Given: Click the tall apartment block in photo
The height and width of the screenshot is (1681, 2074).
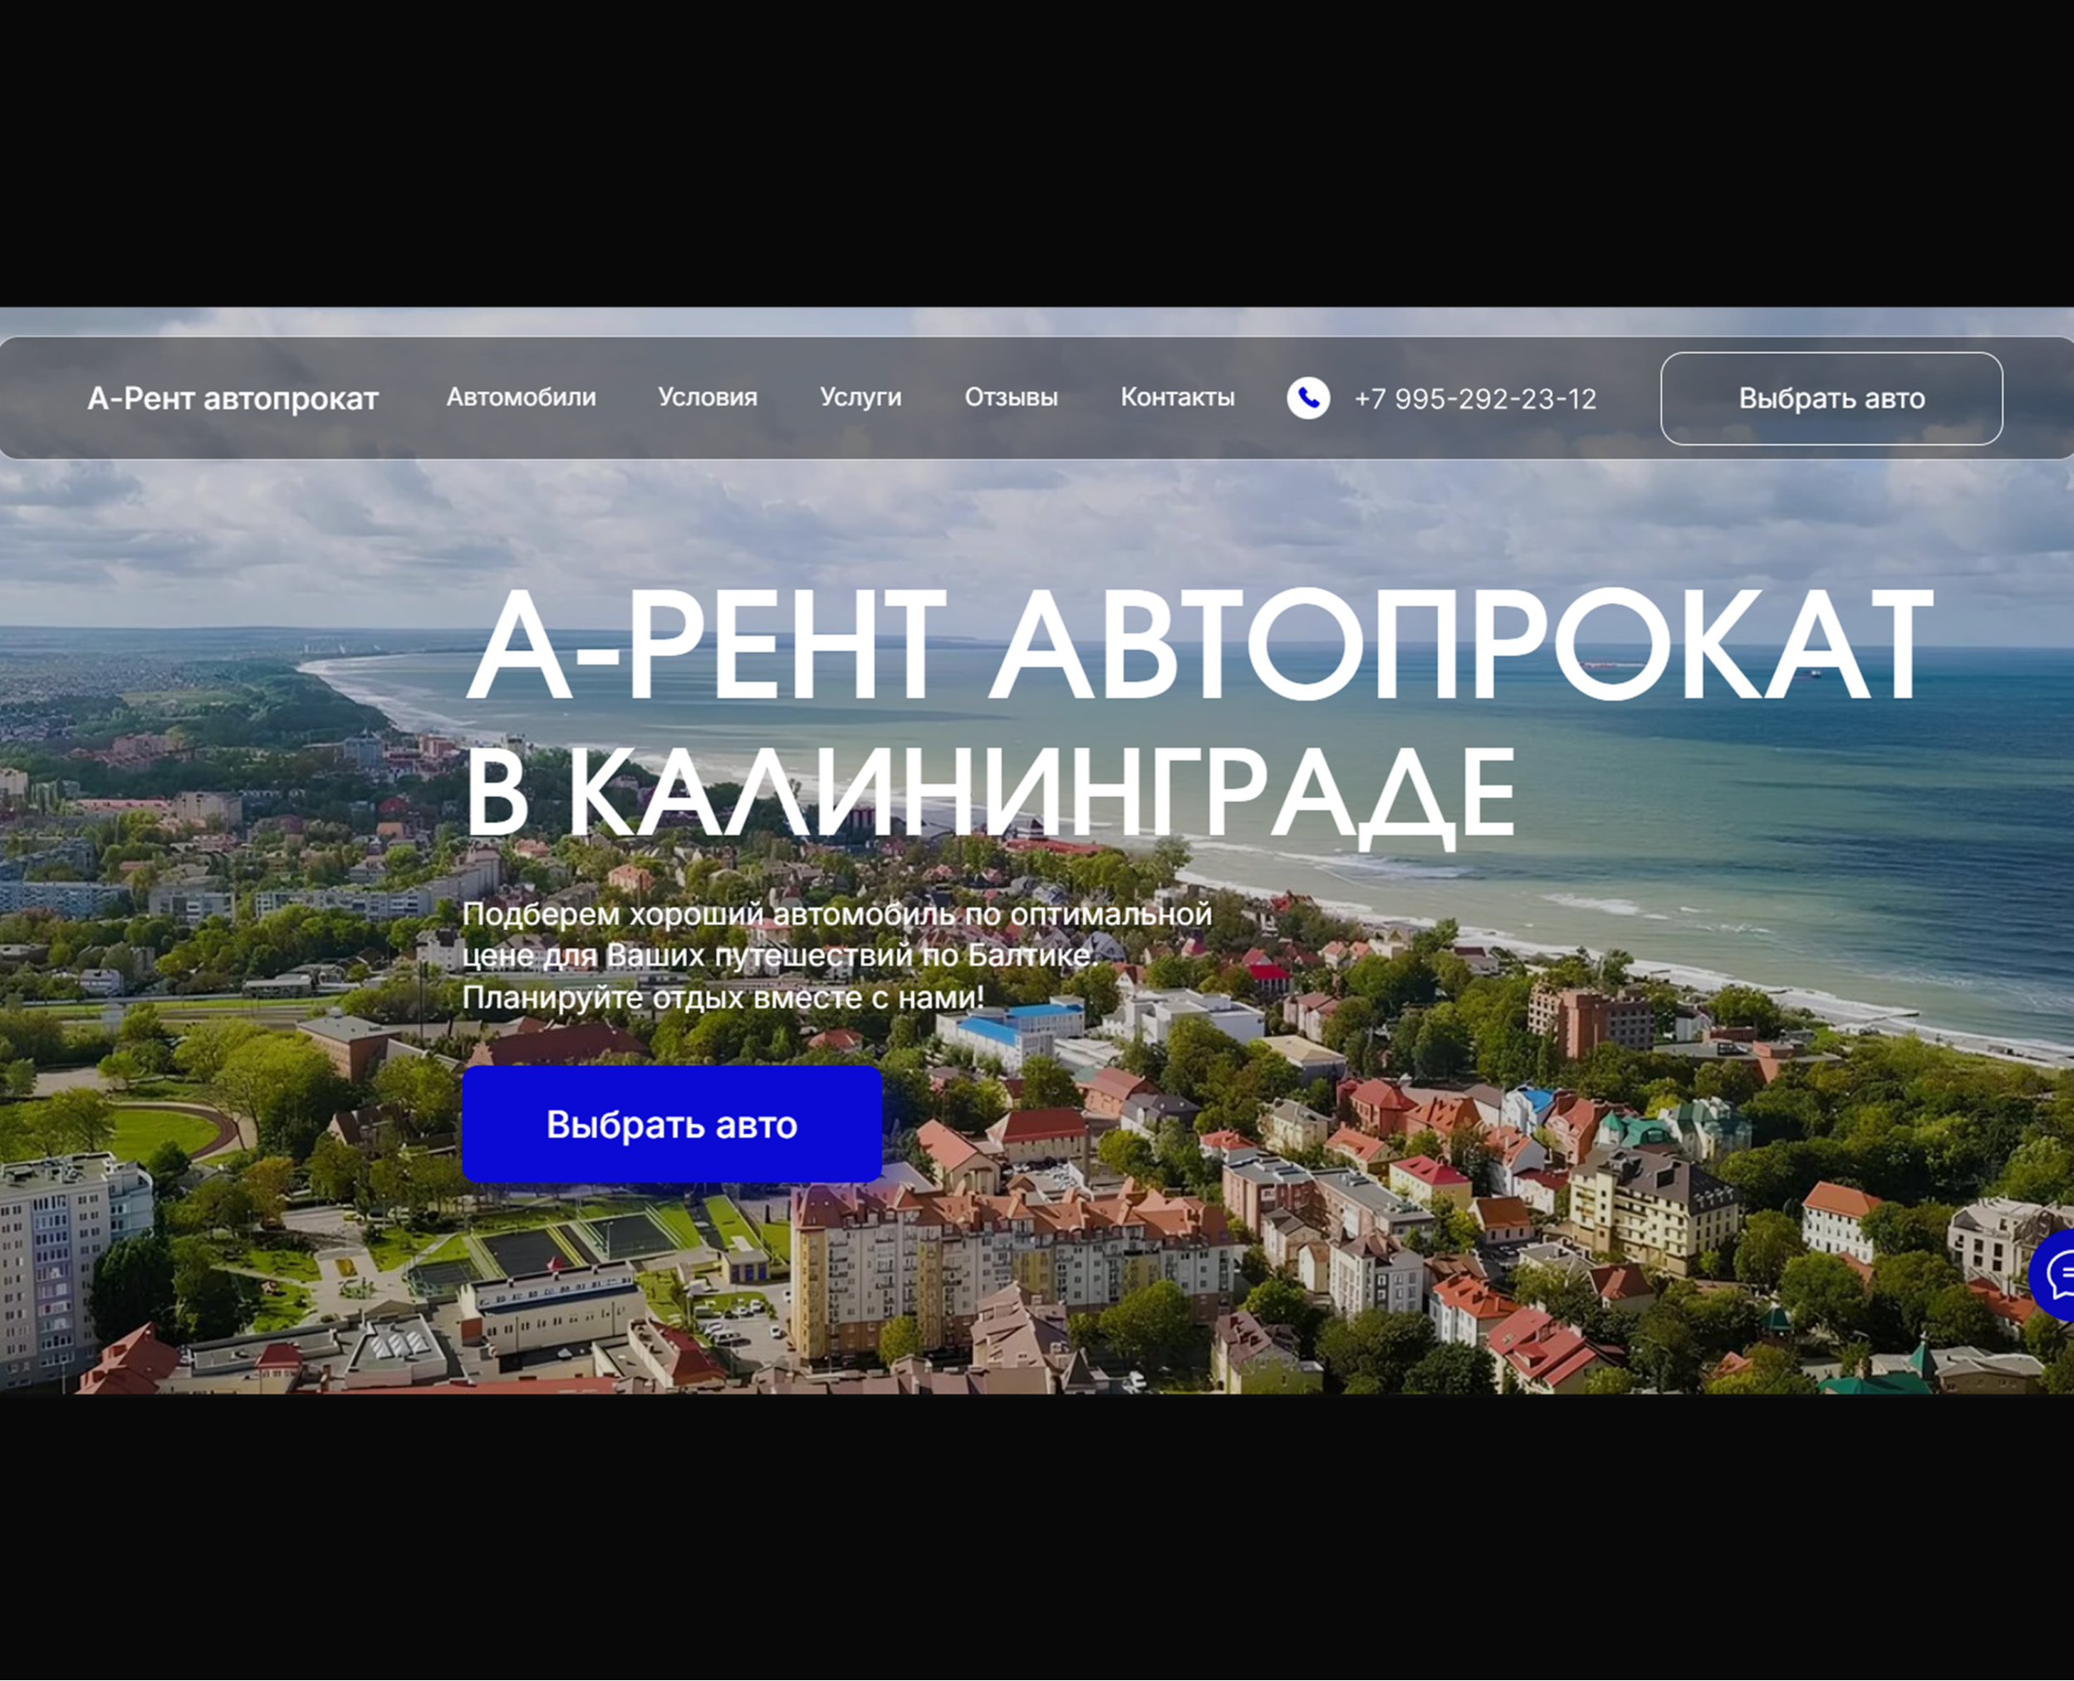Looking at the screenshot, I should pyautogui.click(x=58, y=1268).
